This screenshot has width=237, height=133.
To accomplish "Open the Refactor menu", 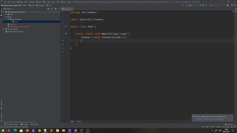I will tap(39, 2).
